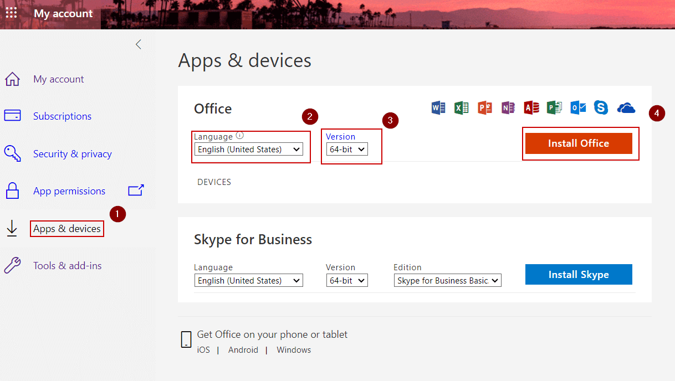
Task: Click the Install Office button
Action: coord(579,143)
